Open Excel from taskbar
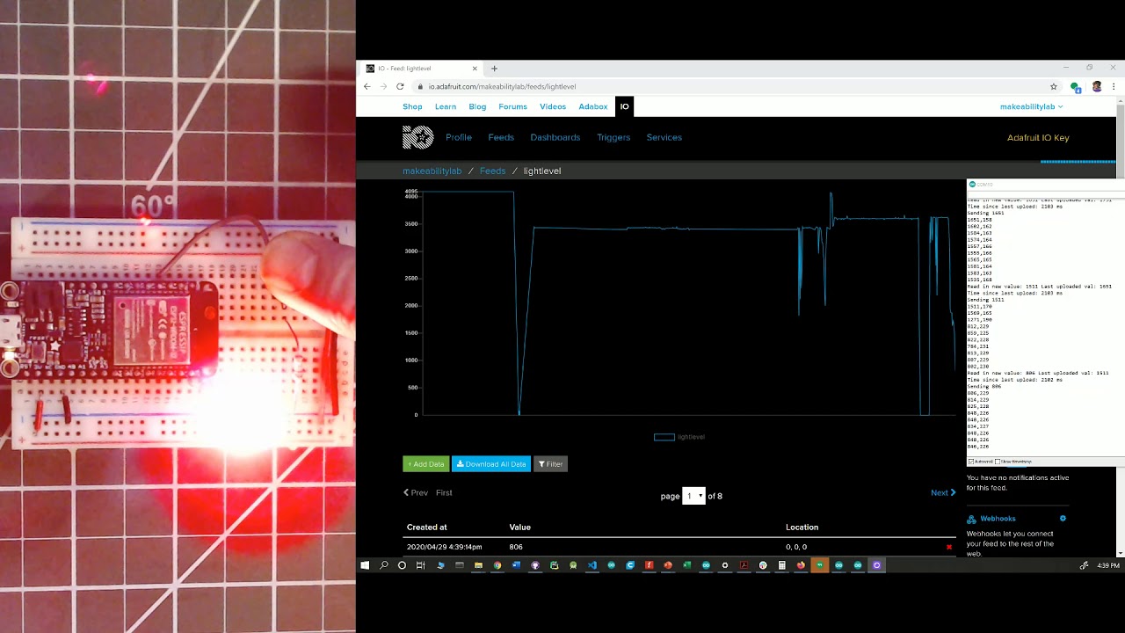1125x633 pixels. tap(687, 565)
